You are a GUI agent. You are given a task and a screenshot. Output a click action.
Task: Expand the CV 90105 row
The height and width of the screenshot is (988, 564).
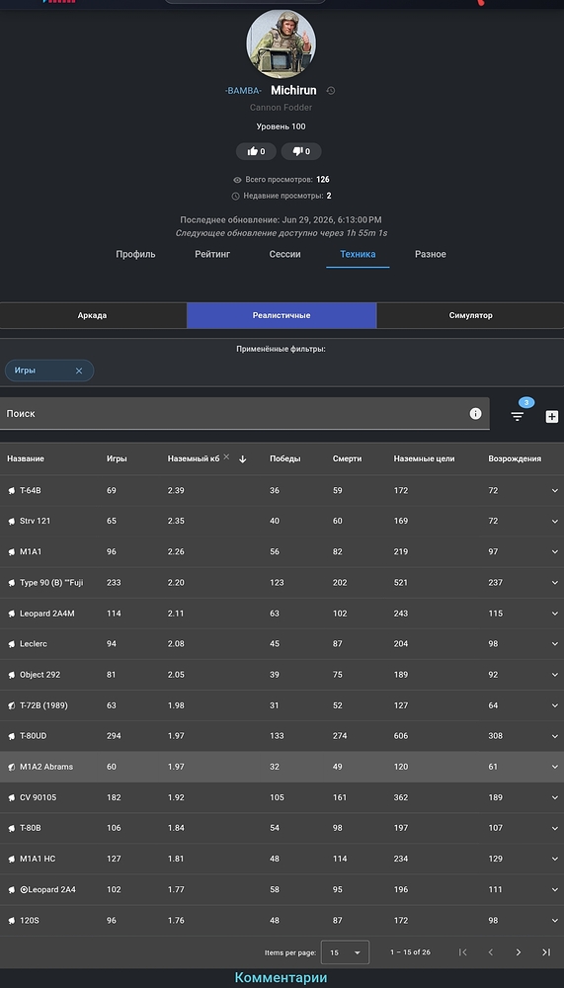coord(555,797)
